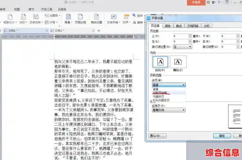This screenshot has height=160, width=242.
Task: Open the 章节 ribbon tab
Action: pyautogui.click(x=31, y=9)
